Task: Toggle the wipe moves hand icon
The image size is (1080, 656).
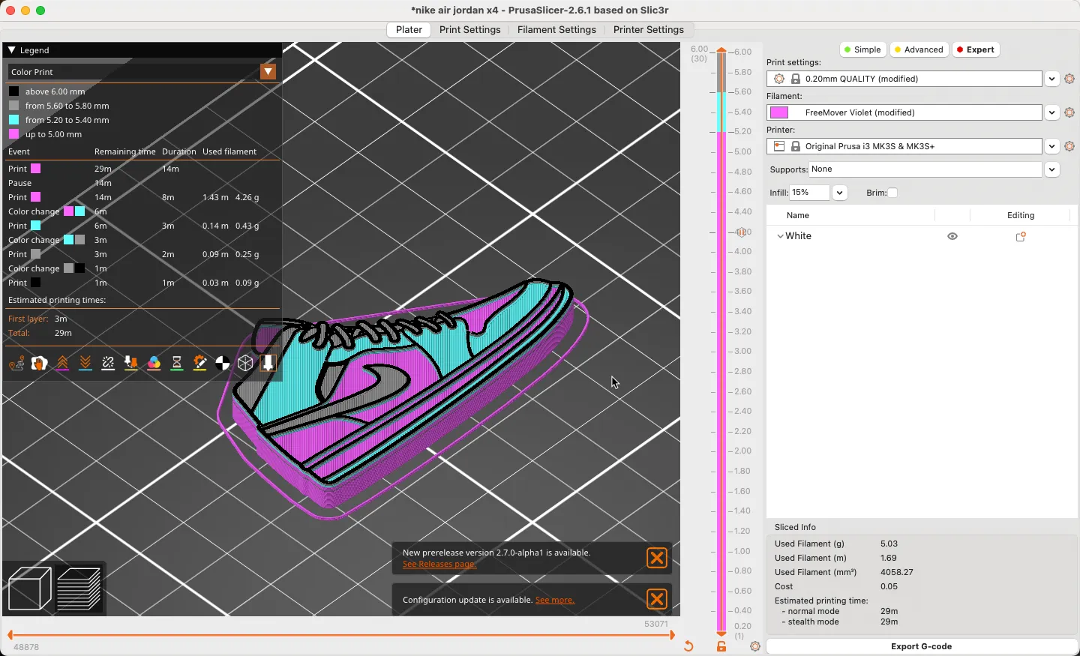Action: (39, 364)
